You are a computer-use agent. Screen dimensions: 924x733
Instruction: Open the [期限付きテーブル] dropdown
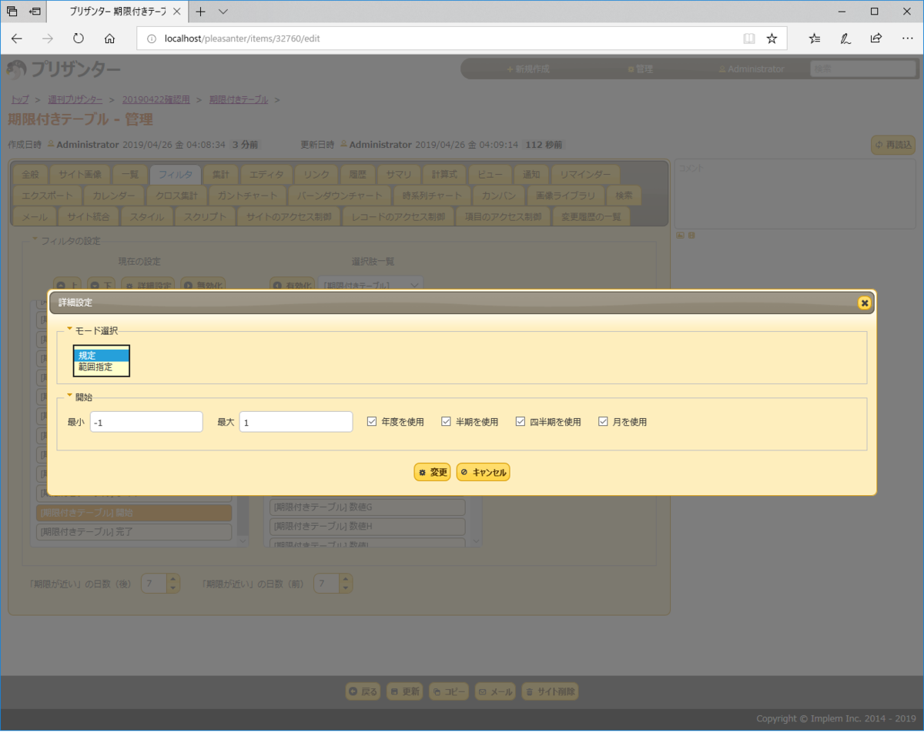[x=371, y=285]
